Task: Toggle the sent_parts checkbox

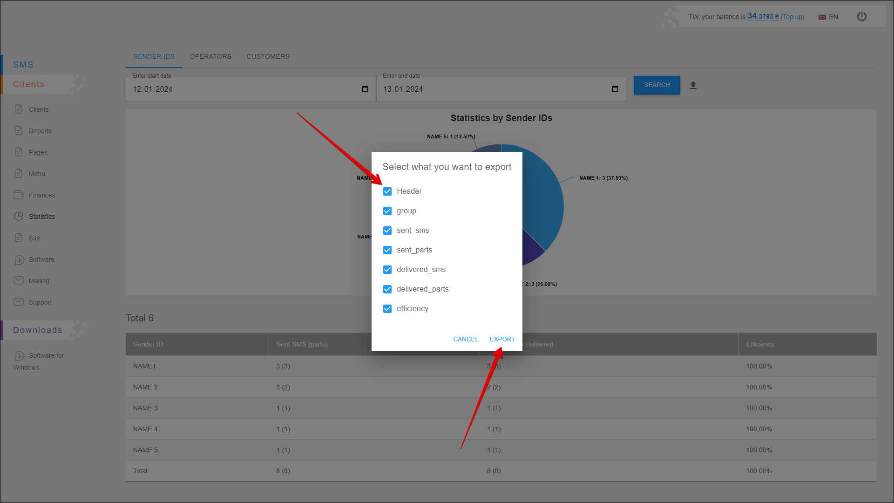Action: pyautogui.click(x=387, y=250)
